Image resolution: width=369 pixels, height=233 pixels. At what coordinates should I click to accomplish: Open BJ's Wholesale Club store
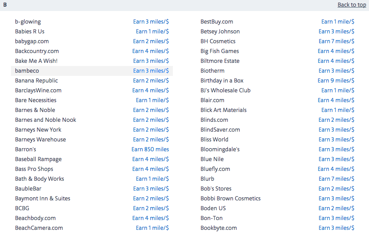[226, 91]
